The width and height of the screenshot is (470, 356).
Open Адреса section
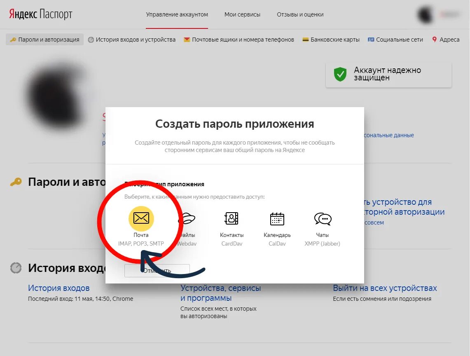(x=446, y=40)
